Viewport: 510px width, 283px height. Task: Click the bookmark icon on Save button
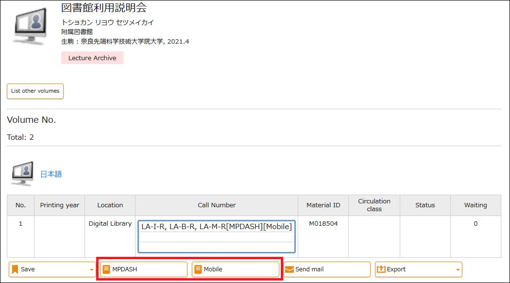click(x=15, y=269)
